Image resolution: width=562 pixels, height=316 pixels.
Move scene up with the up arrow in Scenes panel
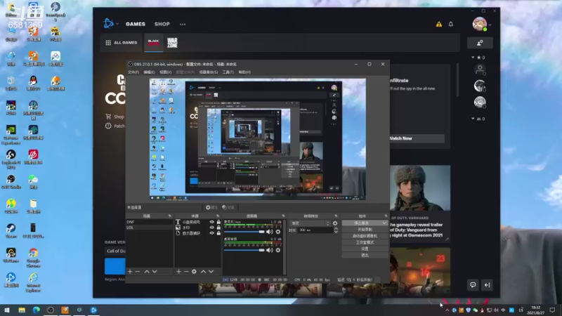coord(147,272)
